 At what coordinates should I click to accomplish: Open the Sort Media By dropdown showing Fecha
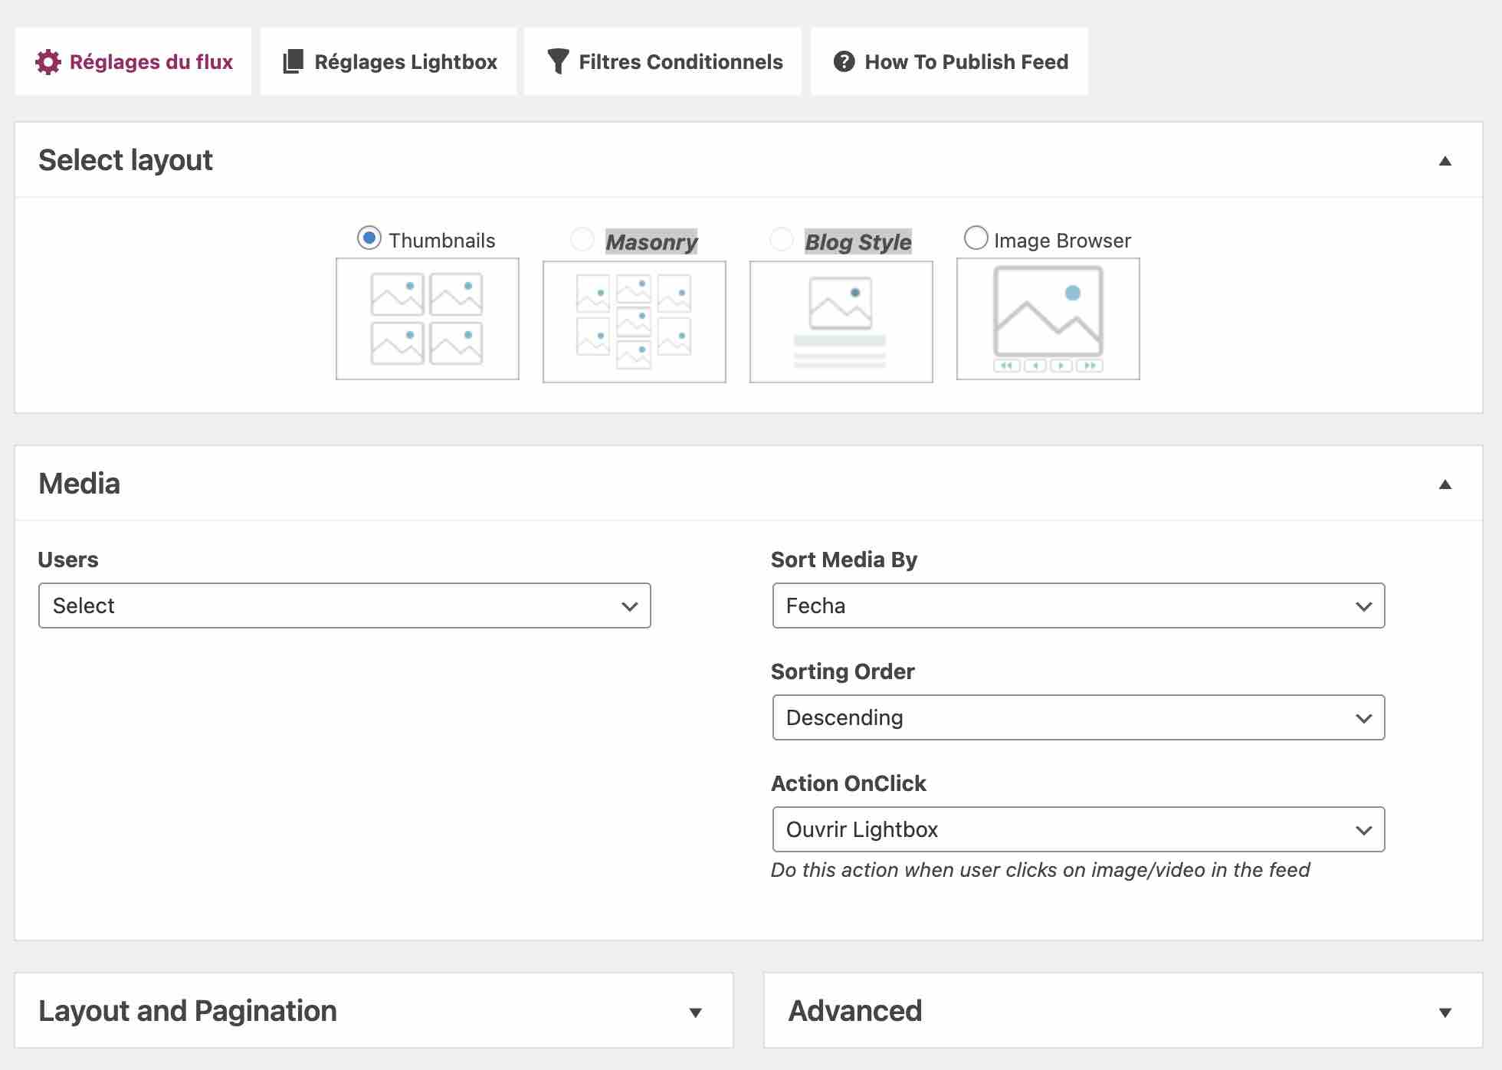tap(1077, 606)
